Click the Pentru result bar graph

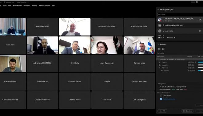click(201, 62)
